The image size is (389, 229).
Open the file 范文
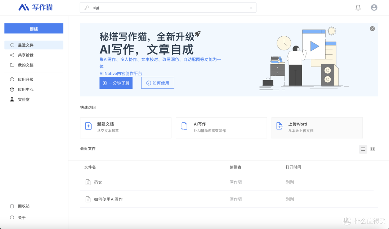[98, 182]
